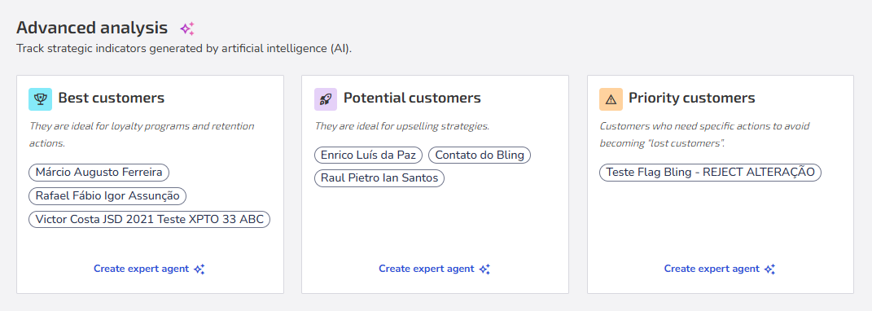This screenshot has width=872, height=311.
Task: Click sparkle icon in Best customers' Create expert agent
Action: click(199, 269)
